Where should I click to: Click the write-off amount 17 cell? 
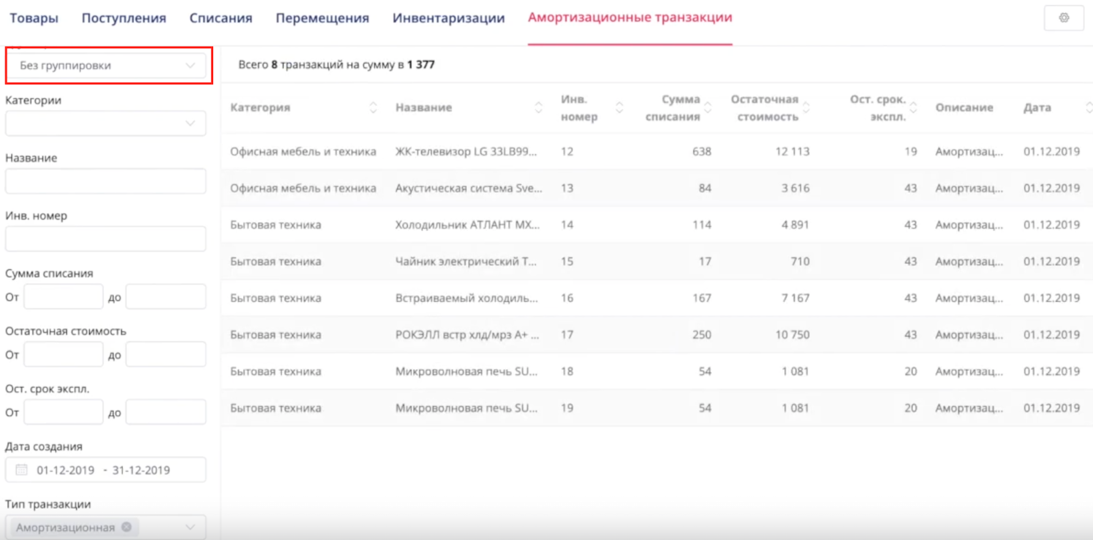[705, 261]
